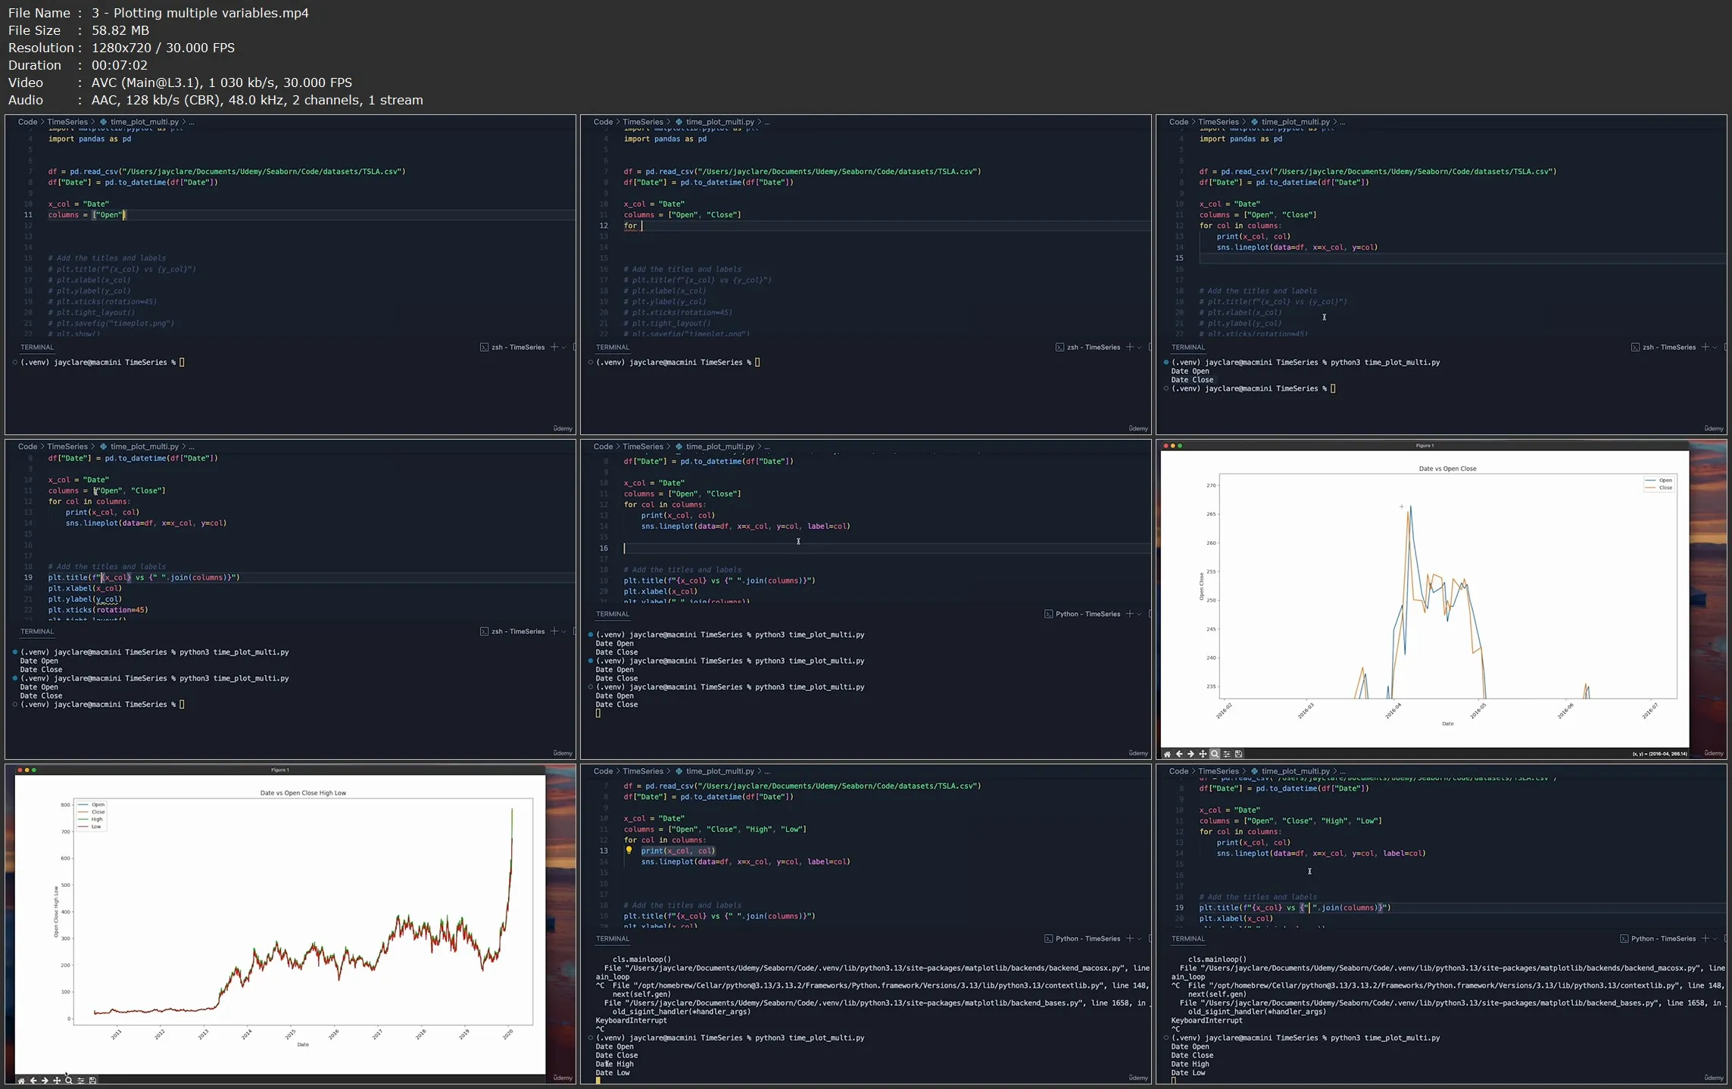Click the forward arrow on the figure toolbar
This screenshot has height=1089, width=1732.
[1190, 754]
